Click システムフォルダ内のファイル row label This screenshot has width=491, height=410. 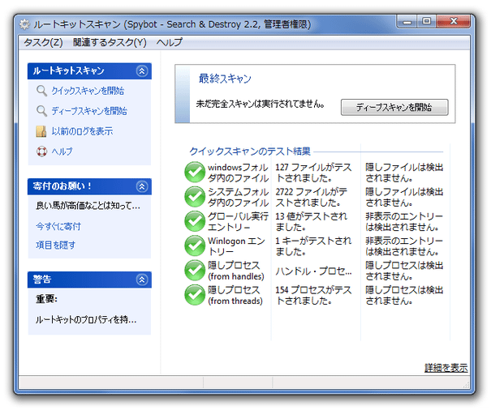(239, 197)
